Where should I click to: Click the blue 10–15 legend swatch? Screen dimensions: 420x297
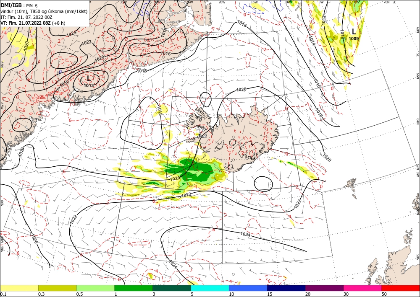point(248,288)
